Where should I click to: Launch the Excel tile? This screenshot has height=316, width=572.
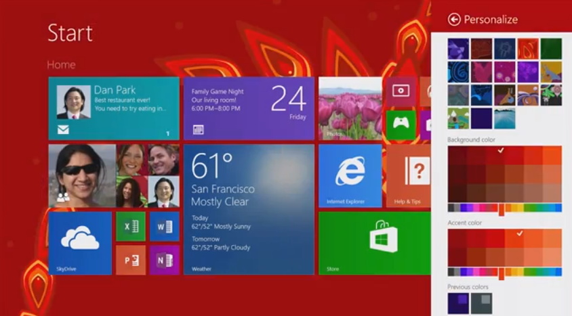click(x=131, y=227)
